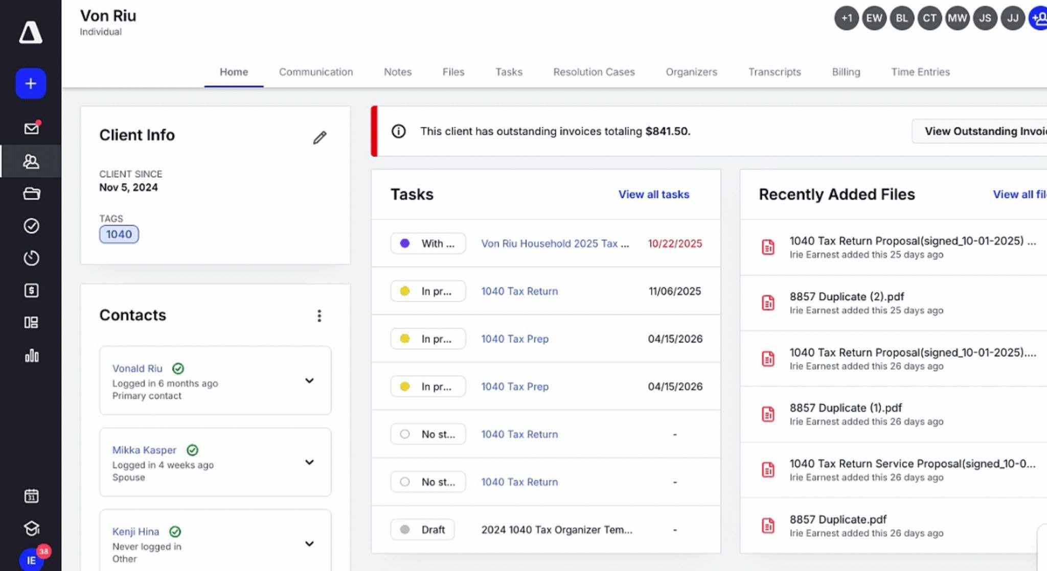Screen dimensions: 1047x571
Task: Open the reports bar chart icon in sidebar
Action: (x=31, y=355)
